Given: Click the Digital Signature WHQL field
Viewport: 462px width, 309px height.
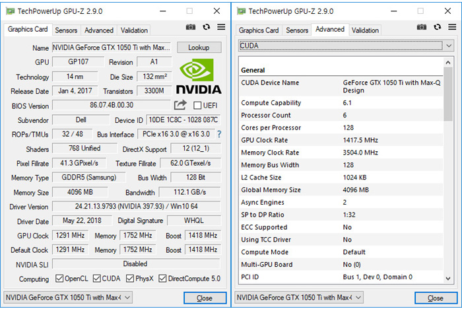Looking at the screenshot, I should point(194,221).
